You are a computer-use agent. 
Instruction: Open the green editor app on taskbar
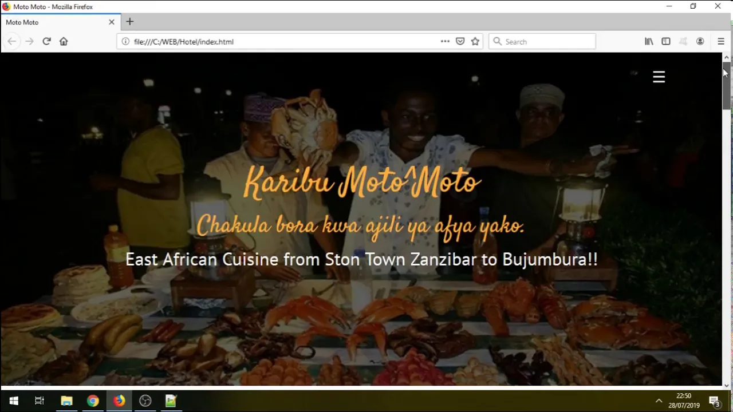[171, 401]
